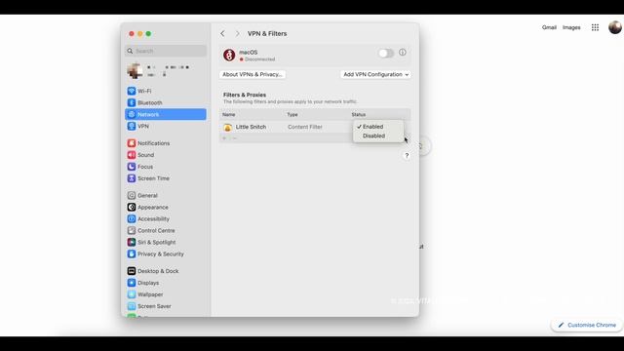
Task: Open Siri & Spotlight settings
Action: (x=166, y=243)
